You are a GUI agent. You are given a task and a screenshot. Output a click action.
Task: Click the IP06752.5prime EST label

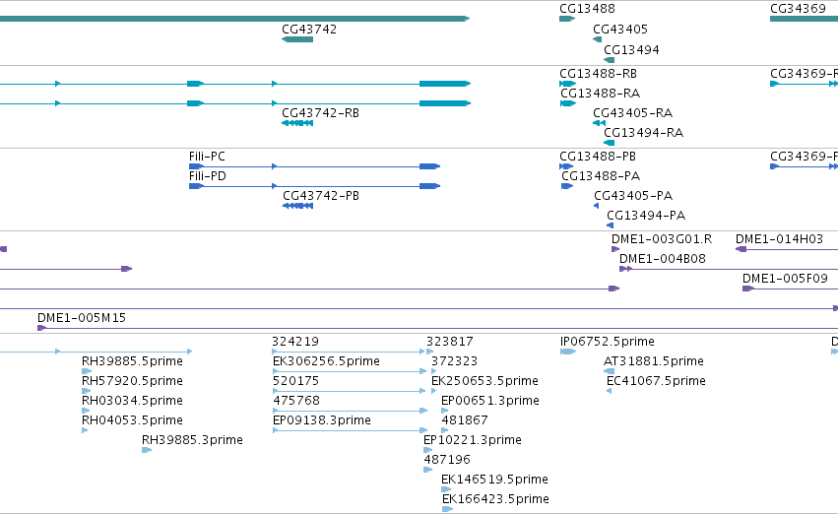608,342
